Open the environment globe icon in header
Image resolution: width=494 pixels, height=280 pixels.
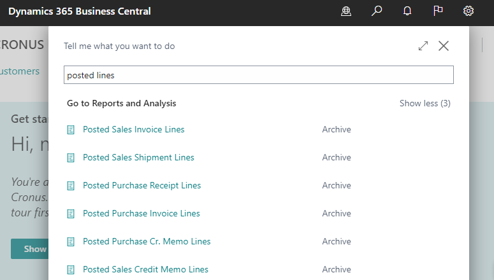(x=346, y=11)
